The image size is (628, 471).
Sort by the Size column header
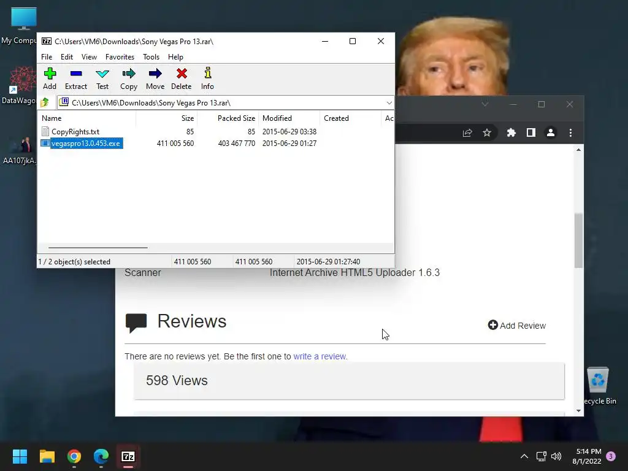click(x=167, y=118)
